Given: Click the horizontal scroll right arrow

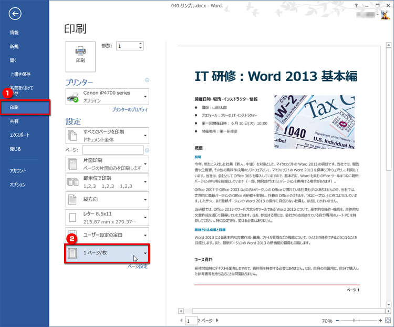Looking at the screenshot, I should coord(388,311).
